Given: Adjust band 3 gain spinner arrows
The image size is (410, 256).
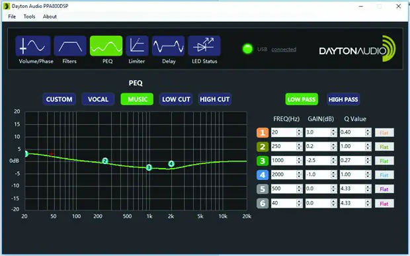Looking at the screenshot, I should [x=334, y=161].
